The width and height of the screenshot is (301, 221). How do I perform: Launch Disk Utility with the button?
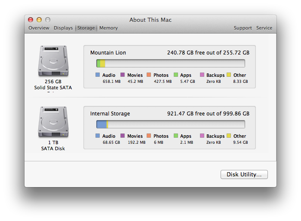click(x=244, y=175)
